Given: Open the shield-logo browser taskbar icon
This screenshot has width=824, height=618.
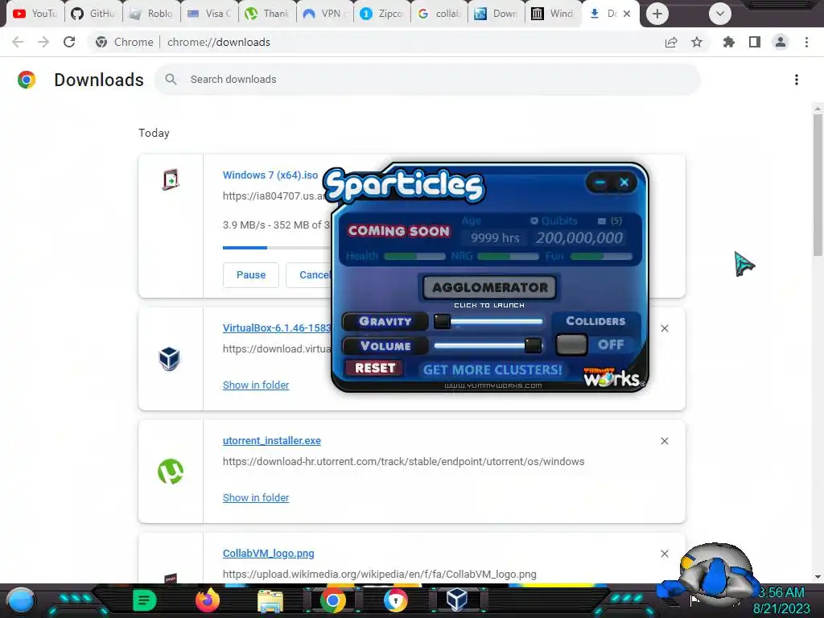Looking at the screenshot, I should pos(396,600).
